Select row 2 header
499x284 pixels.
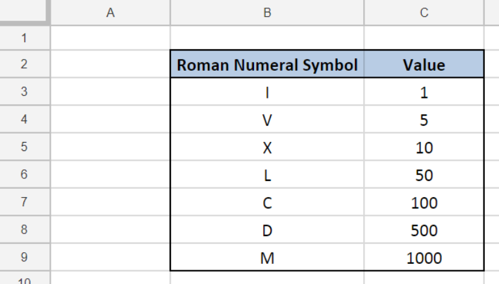point(25,64)
